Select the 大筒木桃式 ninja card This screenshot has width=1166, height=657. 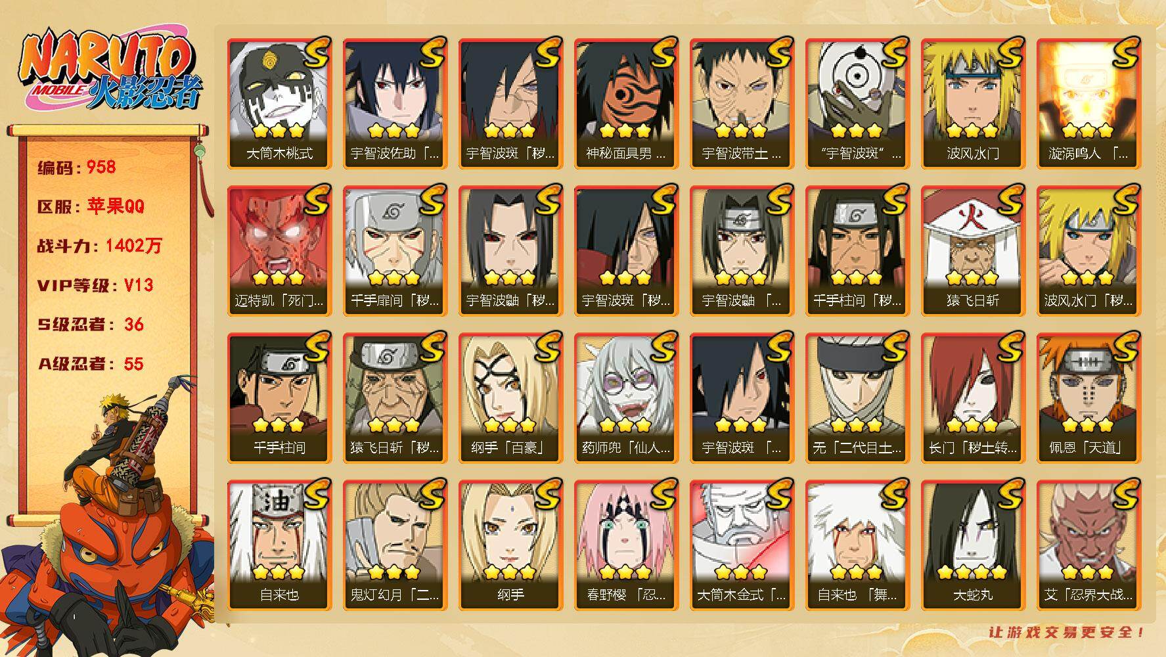point(279,104)
